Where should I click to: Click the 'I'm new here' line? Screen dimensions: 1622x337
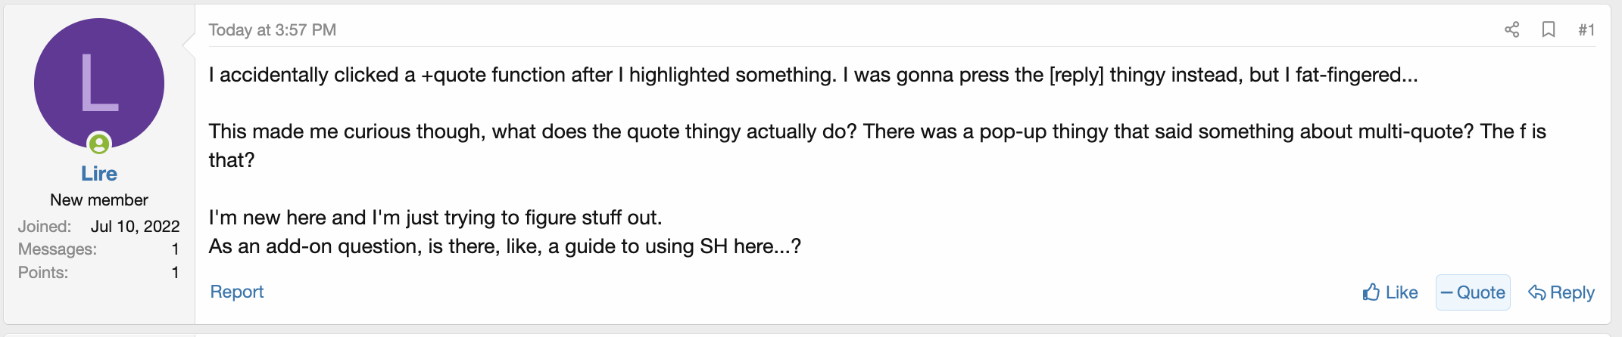click(x=435, y=218)
